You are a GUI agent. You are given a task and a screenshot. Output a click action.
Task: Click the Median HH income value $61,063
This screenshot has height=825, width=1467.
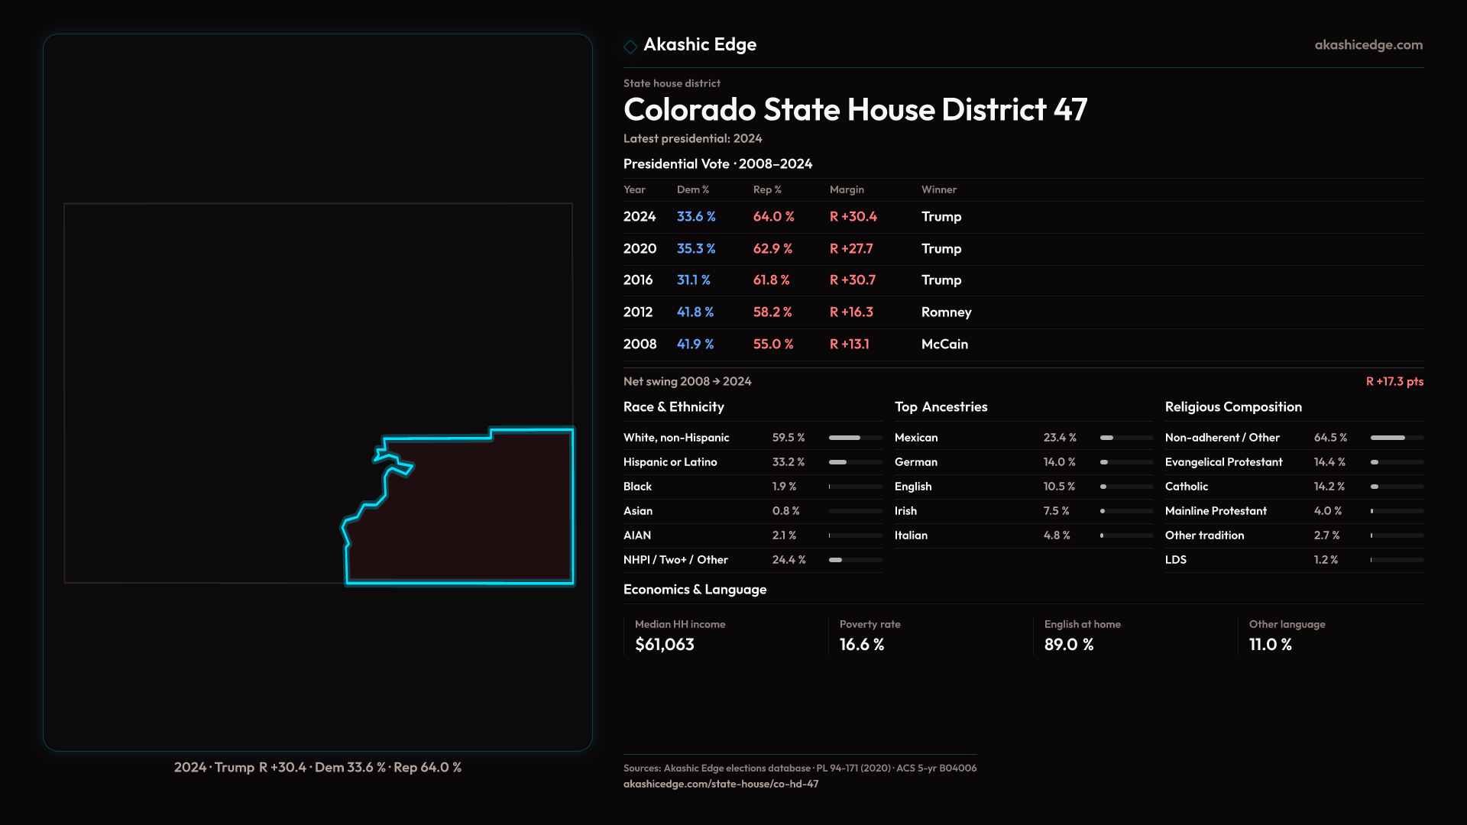point(665,645)
